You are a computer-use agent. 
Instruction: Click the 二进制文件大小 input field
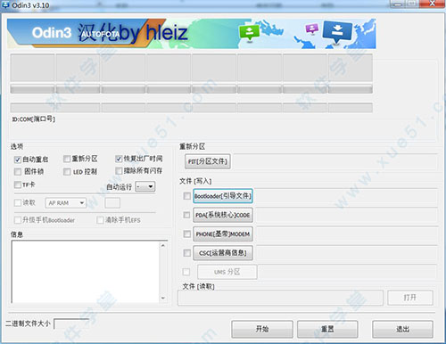click(71, 324)
